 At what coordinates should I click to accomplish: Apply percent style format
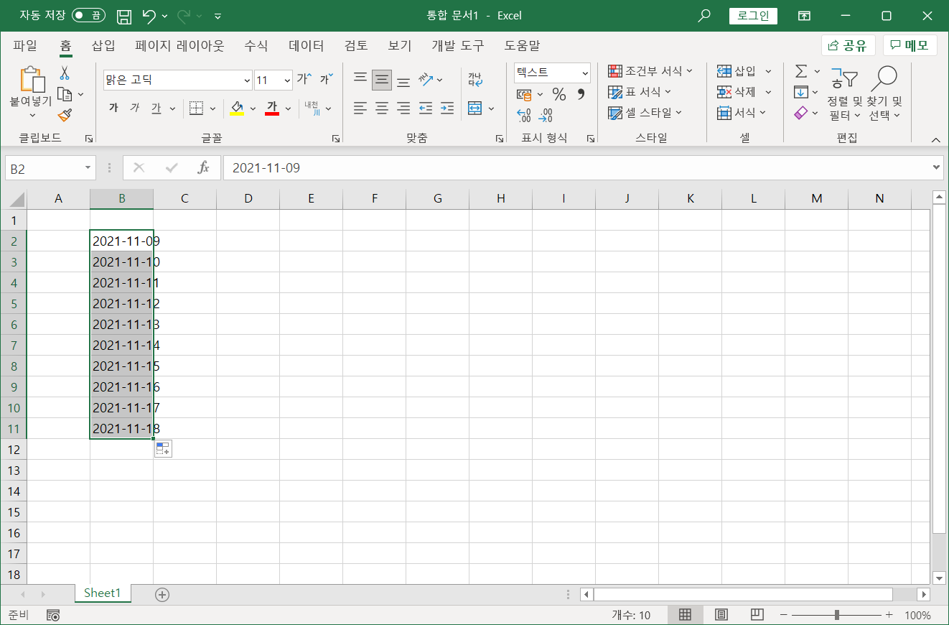[559, 94]
